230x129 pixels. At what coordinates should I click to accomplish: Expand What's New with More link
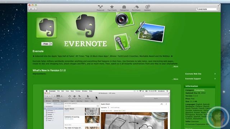pyautogui.click(x=175, y=79)
